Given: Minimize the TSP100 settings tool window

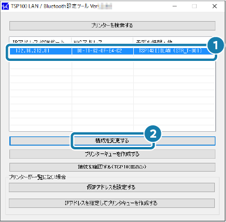Looking at the screenshot, I should [174, 6].
